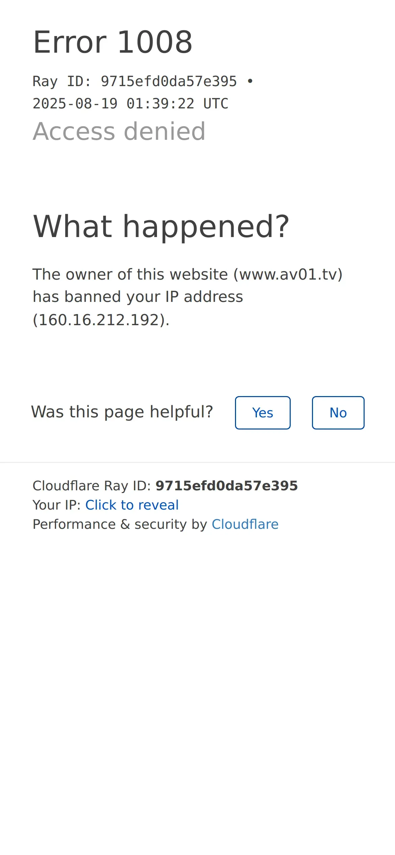
Task: Click the horizontal divider above footer
Action: coord(197,462)
